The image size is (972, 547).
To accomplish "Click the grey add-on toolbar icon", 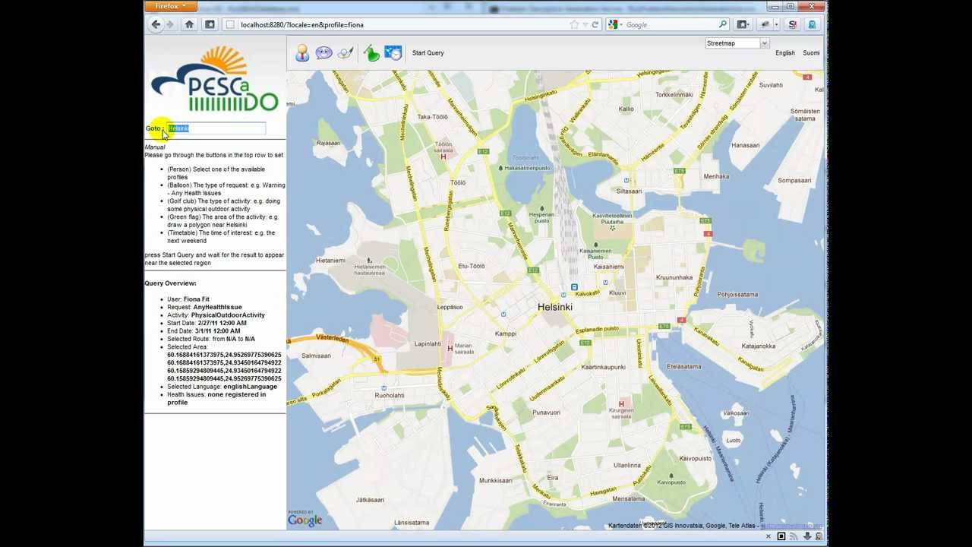I will tap(765, 24).
